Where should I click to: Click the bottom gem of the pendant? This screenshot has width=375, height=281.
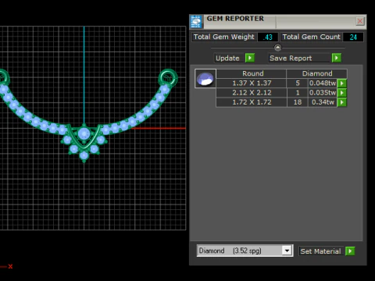[84, 155]
